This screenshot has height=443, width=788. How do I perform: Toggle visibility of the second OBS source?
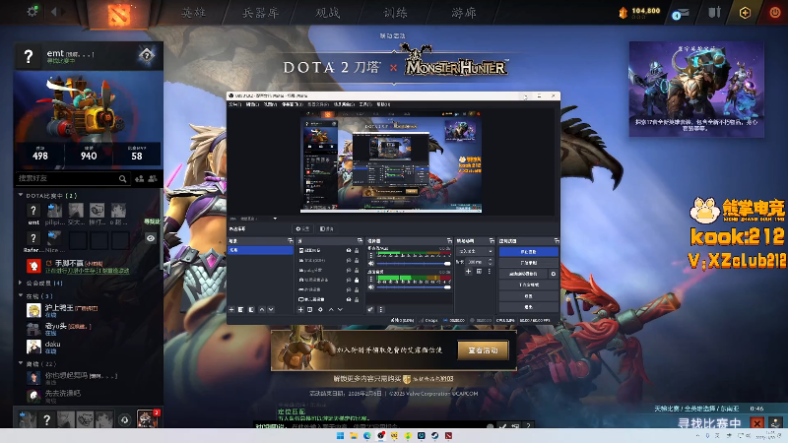coord(349,260)
